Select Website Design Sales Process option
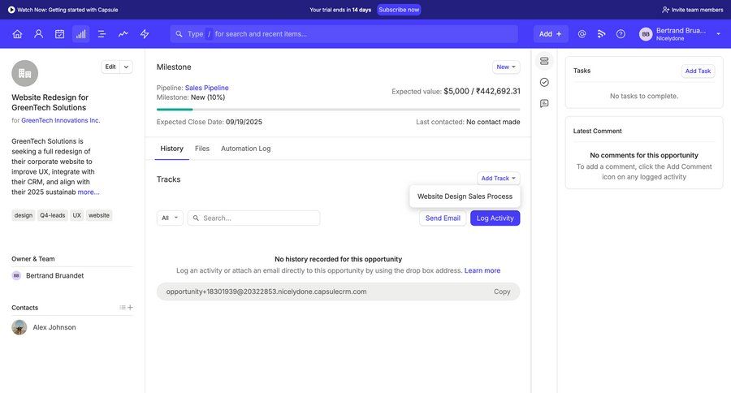This screenshot has width=731, height=393. 465,196
